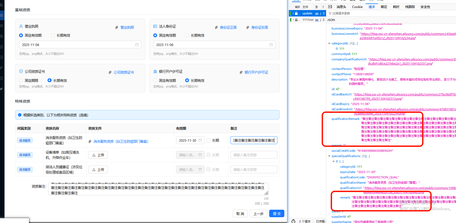Click the stopwatch performance icon in network footer
The height and width of the screenshot is (223, 456).
click(x=293, y=221)
